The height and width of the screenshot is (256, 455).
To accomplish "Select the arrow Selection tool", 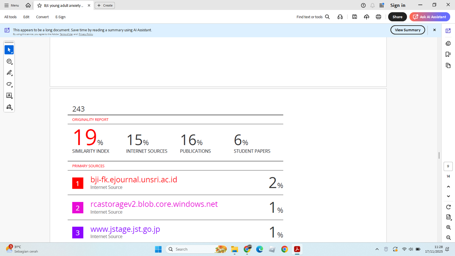I will click(x=9, y=50).
